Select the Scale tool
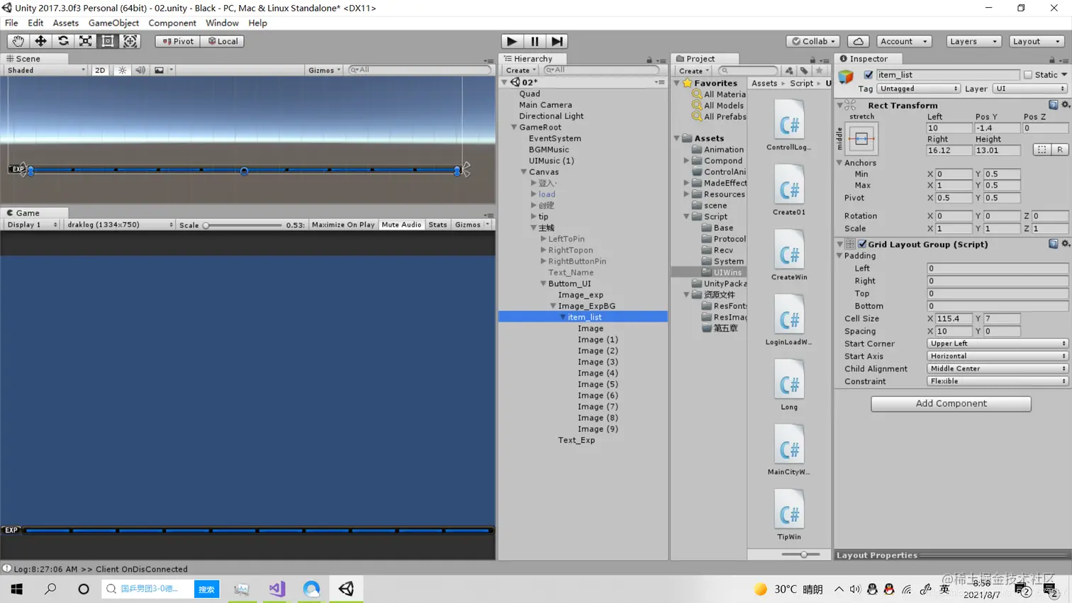Screen dimensions: 1072x603 coord(85,41)
